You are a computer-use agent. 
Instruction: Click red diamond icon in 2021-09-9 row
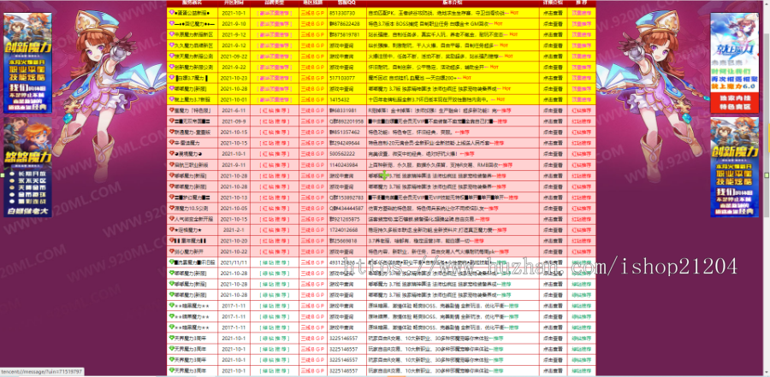click(171, 121)
